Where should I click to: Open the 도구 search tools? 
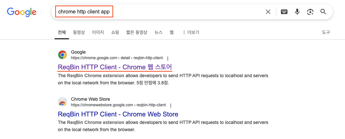coord(326,33)
